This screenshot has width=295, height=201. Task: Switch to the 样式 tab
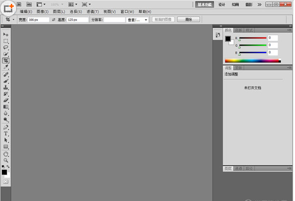click(249, 30)
